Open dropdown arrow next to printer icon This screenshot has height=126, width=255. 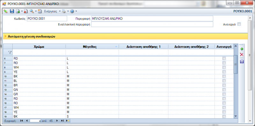[68, 11]
